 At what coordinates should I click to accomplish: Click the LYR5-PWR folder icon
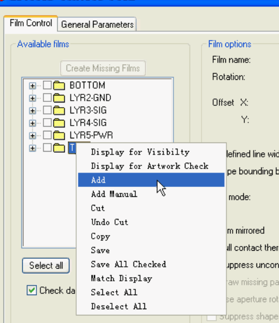click(59, 135)
